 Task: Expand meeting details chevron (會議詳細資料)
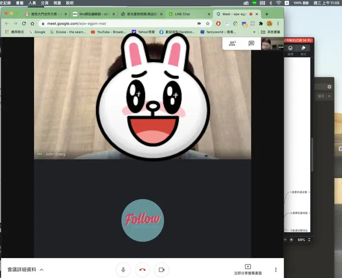42,270
